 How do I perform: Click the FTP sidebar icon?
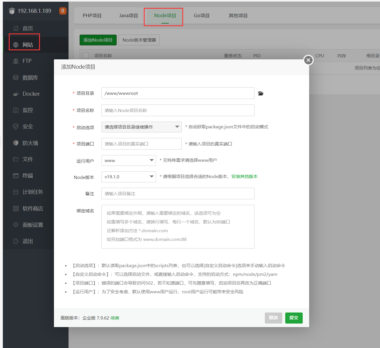pos(16,61)
